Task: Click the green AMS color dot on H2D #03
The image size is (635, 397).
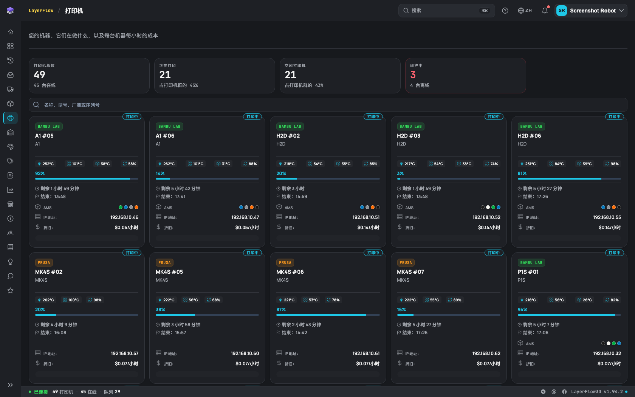Action: [493, 207]
